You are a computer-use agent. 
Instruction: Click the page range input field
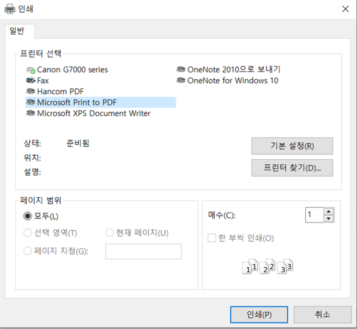pos(144,251)
